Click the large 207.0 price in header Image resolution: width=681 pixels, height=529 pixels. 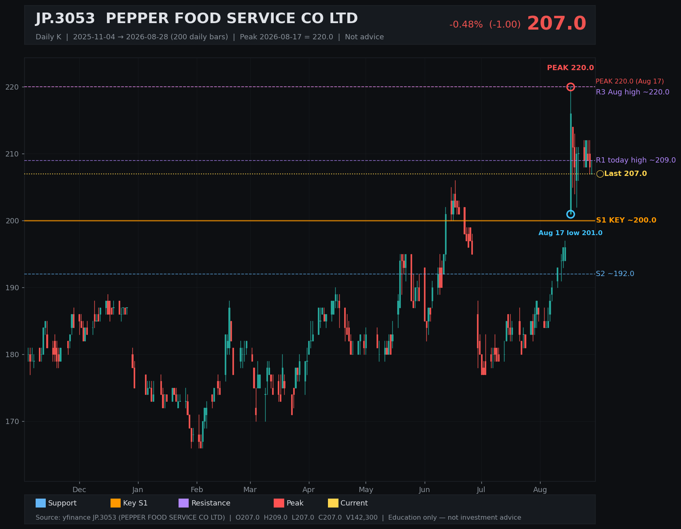556,24
